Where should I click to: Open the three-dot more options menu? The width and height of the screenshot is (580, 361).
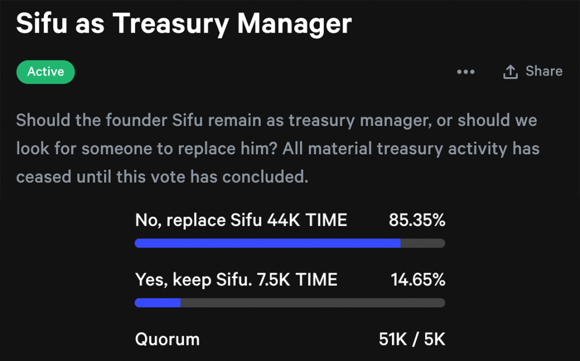tap(466, 72)
